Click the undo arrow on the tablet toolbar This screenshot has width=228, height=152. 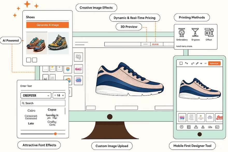point(187,63)
